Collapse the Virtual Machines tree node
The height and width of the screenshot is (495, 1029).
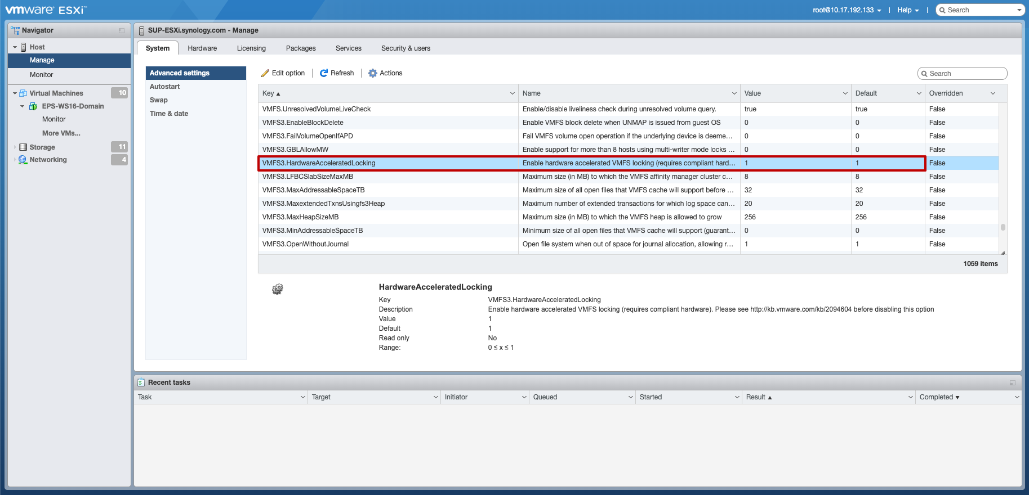pyautogui.click(x=15, y=93)
